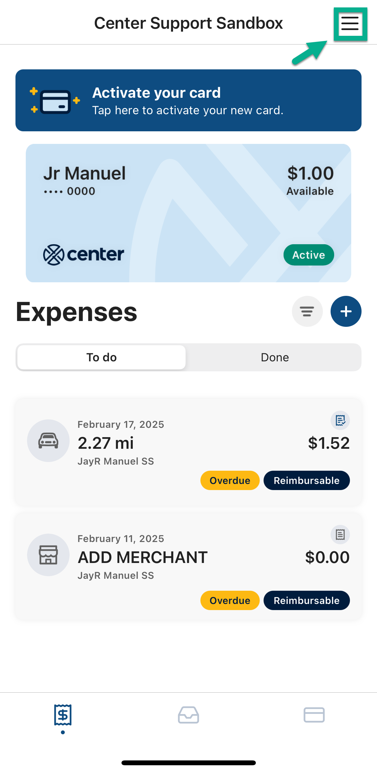
Task: Tap receipt icon on mileage expense
Action: click(x=340, y=420)
